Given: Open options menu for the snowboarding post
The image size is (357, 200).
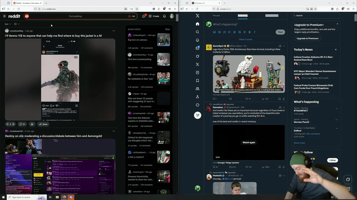Looking at the screenshot, I should click(x=114, y=31).
